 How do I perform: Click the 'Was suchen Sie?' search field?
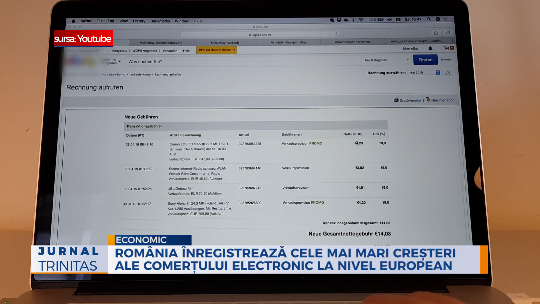click(244, 61)
